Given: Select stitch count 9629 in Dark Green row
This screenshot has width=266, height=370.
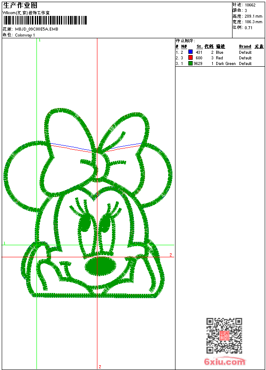Looking at the screenshot, I should [x=198, y=64].
